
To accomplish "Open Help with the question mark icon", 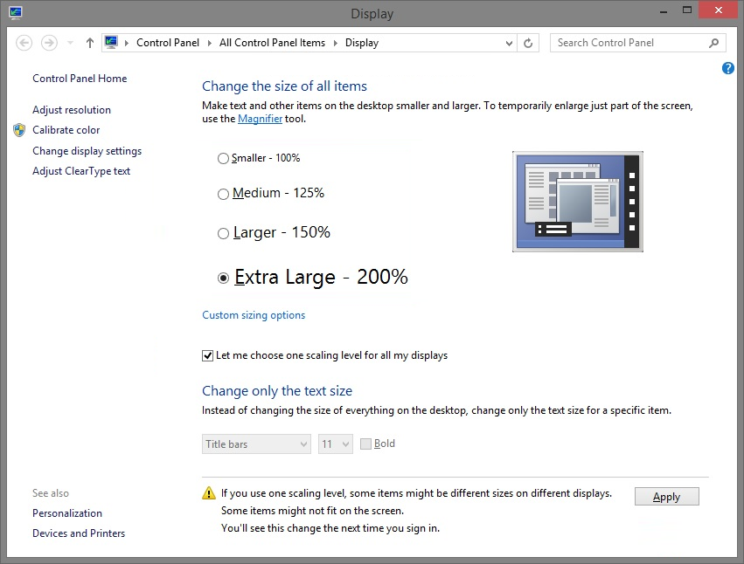I will pyautogui.click(x=727, y=68).
